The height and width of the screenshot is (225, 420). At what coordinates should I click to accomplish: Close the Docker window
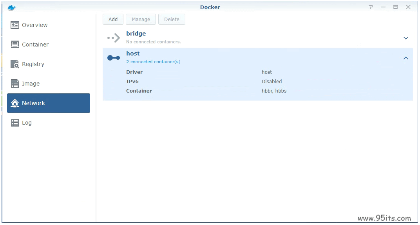click(408, 7)
